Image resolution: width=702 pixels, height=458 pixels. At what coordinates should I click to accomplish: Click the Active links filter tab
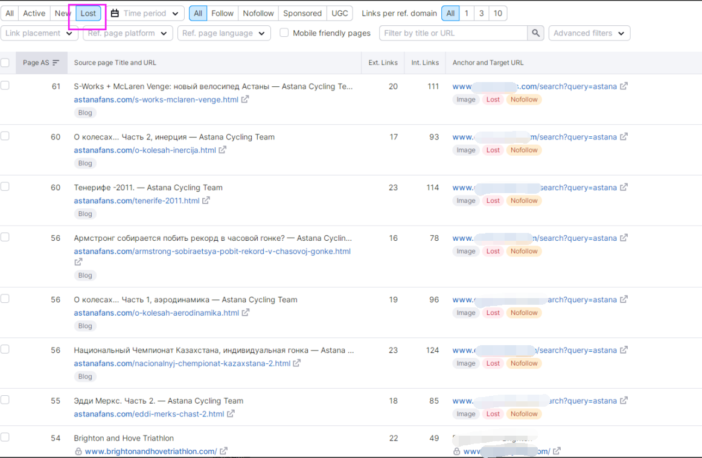click(x=34, y=13)
